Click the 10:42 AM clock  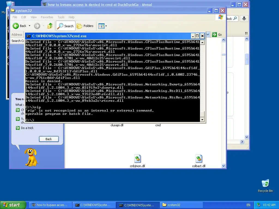point(269,205)
